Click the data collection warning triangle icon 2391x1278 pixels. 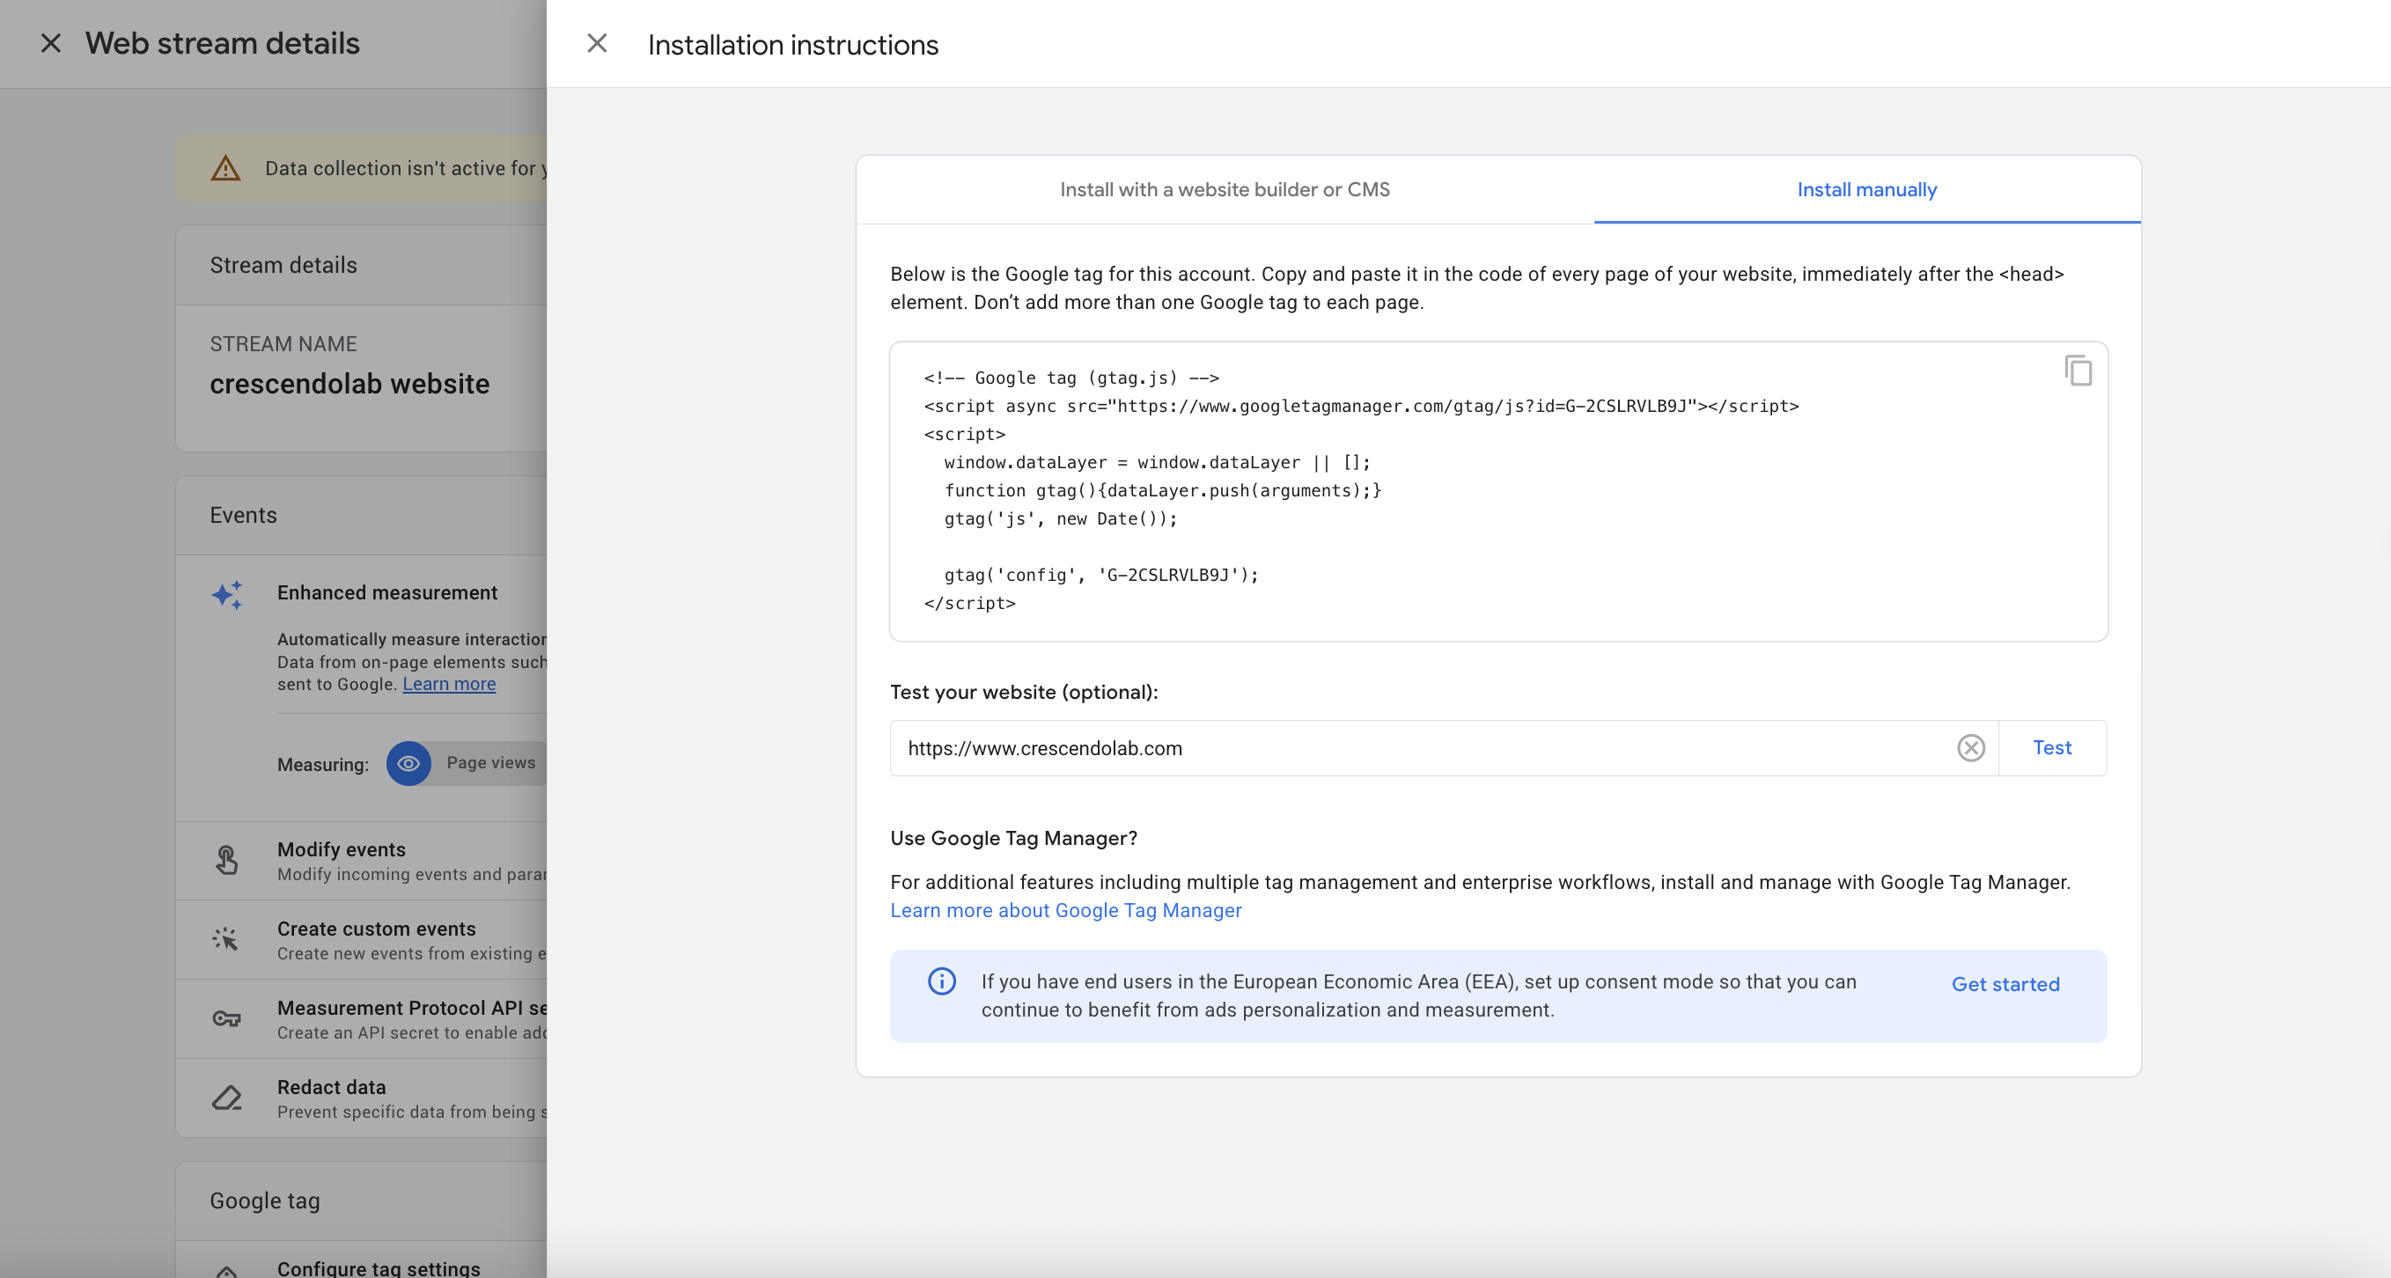point(225,168)
